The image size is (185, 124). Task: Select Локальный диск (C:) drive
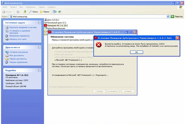(55, 23)
